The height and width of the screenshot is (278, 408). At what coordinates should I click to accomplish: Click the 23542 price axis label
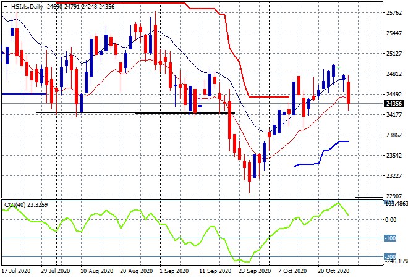(394, 155)
